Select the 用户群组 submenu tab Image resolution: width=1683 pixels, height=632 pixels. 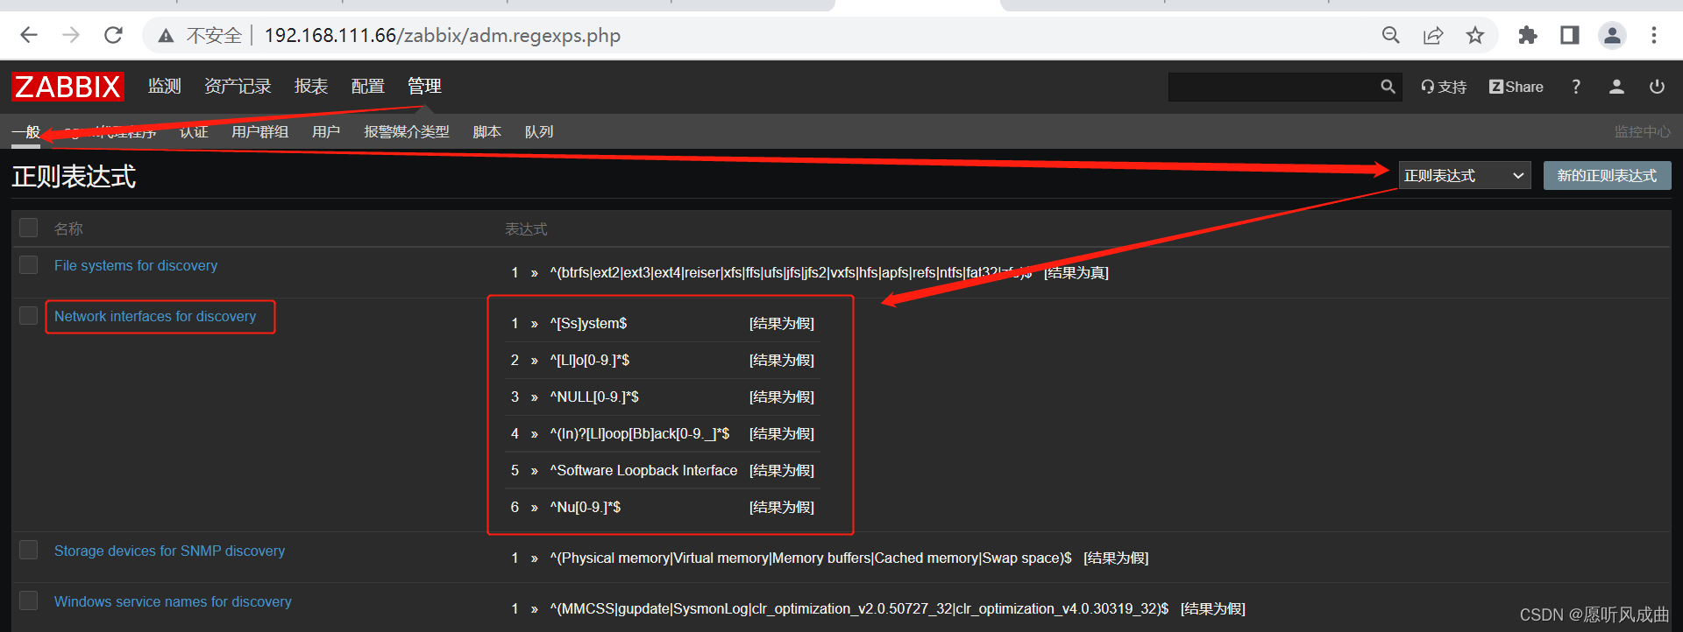259,132
